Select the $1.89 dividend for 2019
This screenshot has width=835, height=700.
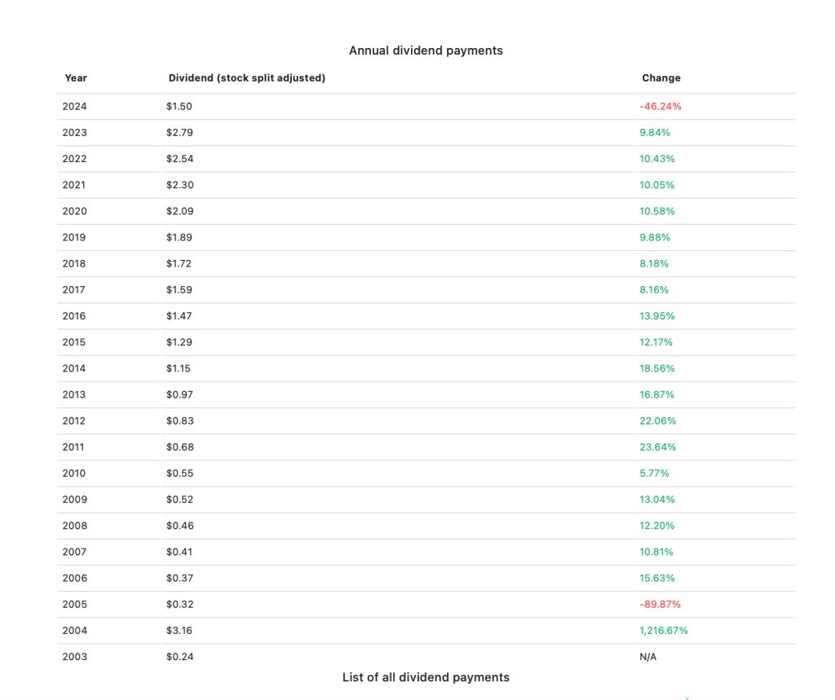(179, 237)
